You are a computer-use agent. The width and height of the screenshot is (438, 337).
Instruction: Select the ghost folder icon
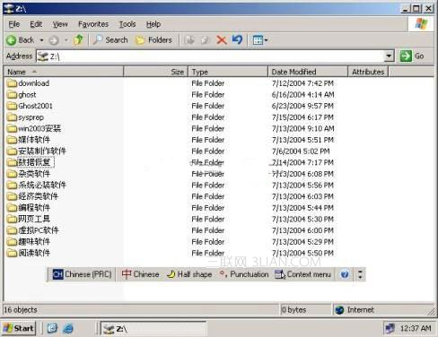12,95
